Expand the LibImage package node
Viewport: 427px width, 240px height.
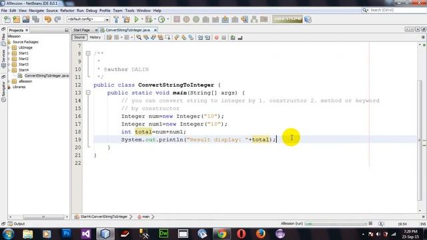[9, 47]
